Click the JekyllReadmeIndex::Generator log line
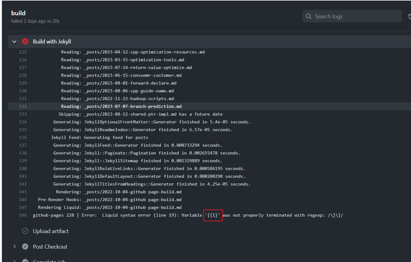The image size is (411, 262). point(143,130)
